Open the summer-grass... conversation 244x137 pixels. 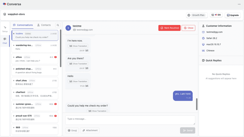(35, 106)
